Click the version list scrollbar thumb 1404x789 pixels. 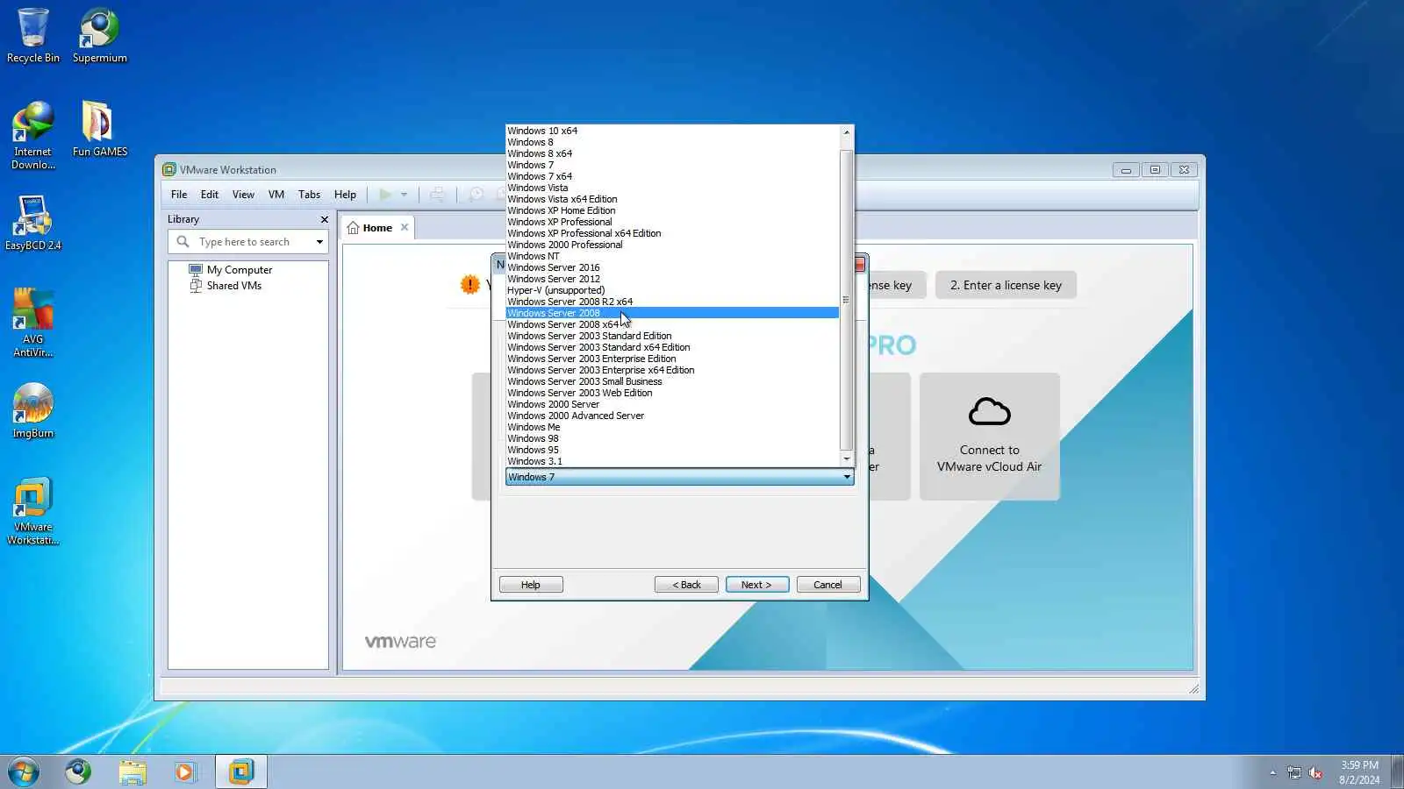pyautogui.click(x=847, y=300)
